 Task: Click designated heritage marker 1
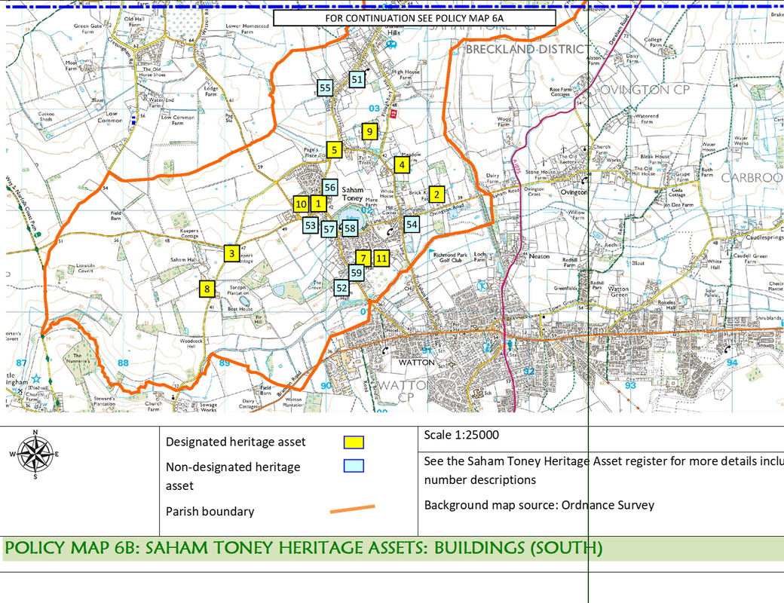tap(318, 204)
